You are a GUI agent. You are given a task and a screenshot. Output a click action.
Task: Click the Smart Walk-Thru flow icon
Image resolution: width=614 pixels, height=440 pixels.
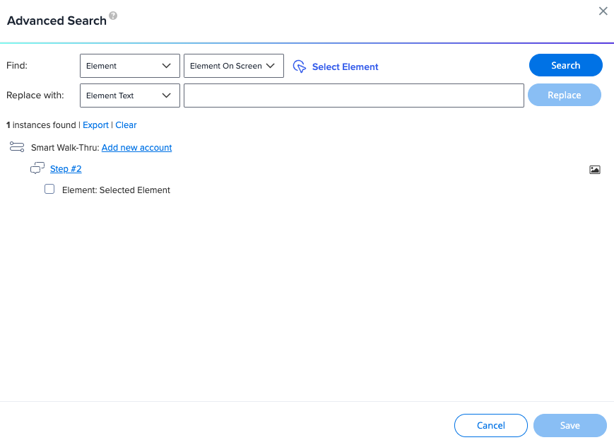[17, 147]
